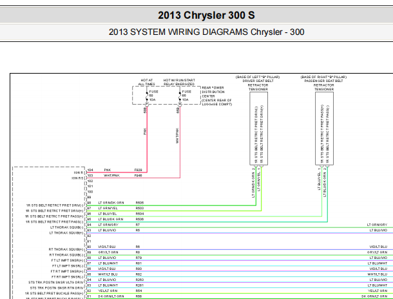Screen dimensions: 393x299
Task: Select "LT GRN/YEL" wire label at pin 97
Action: [108, 209]
